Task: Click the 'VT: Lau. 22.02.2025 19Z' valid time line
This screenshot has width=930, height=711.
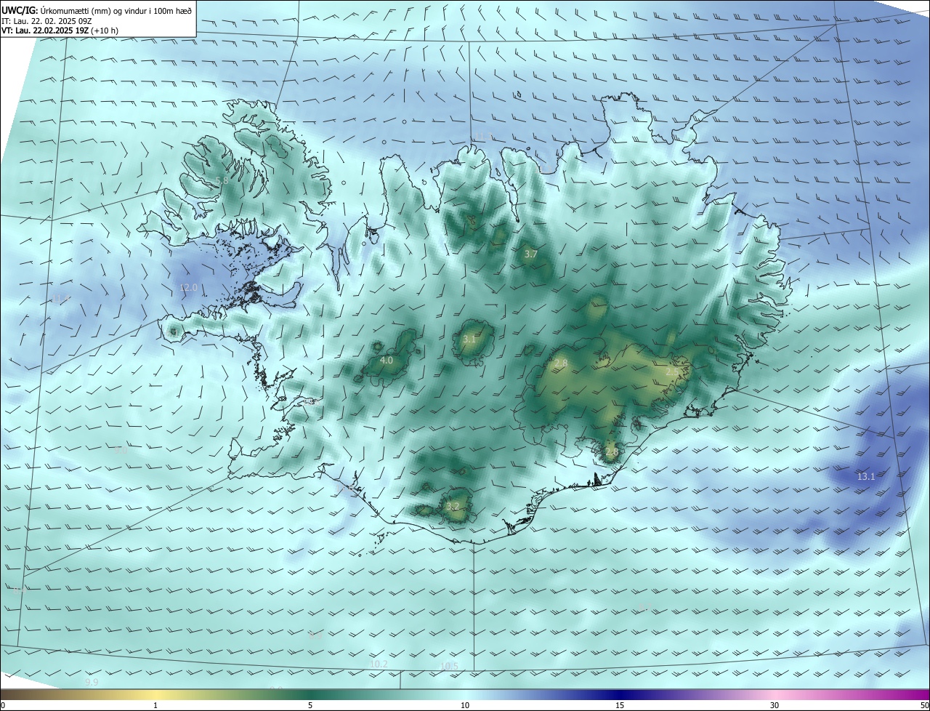Action: click(60, 31)
